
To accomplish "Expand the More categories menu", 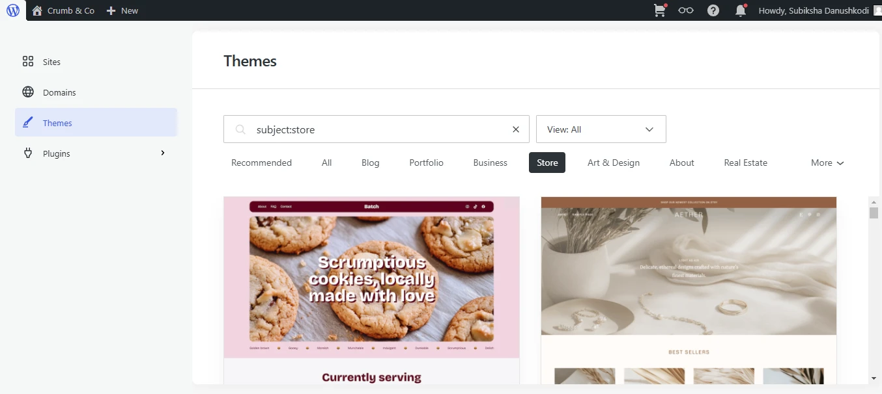I will [x=827, y=163].
